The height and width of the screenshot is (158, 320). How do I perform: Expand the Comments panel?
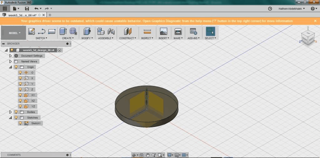tap(67, 155)
